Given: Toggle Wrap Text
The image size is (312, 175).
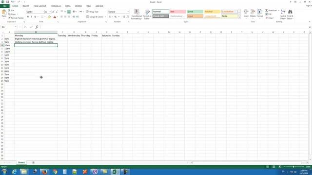Looking at the screenshot, I should pyautogui.click(x=92, y=12).
